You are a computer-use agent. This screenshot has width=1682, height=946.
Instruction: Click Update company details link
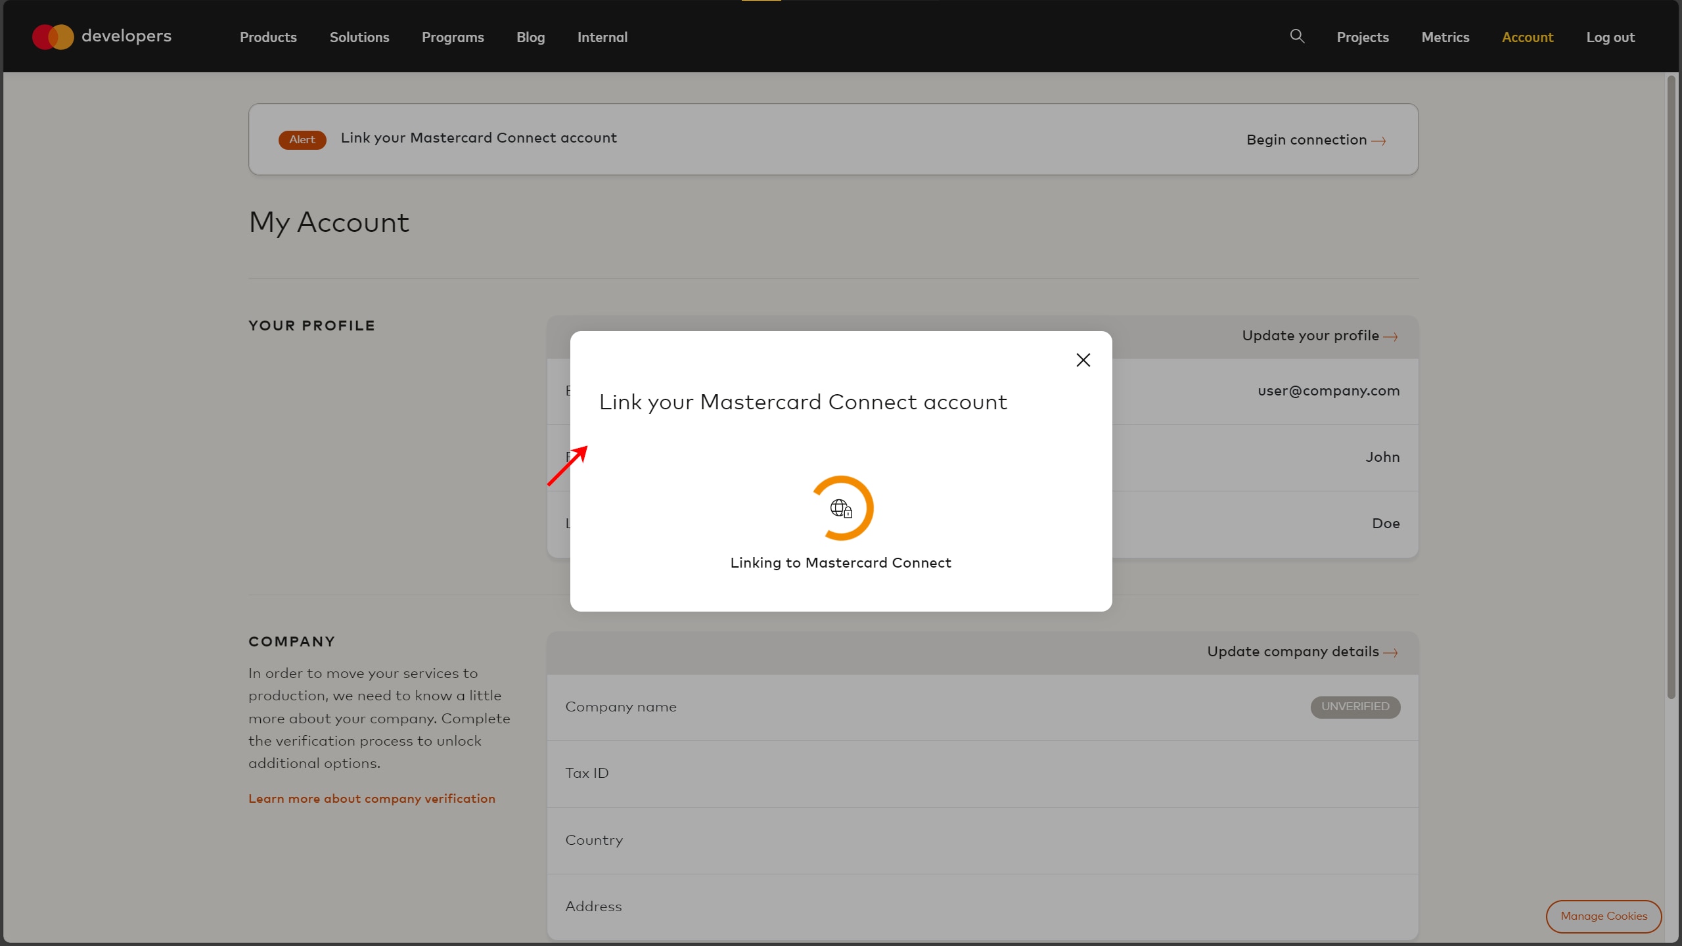(1302, 652)
